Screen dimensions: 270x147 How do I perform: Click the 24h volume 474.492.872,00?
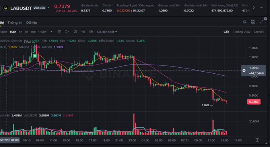[x=222, y=11]
